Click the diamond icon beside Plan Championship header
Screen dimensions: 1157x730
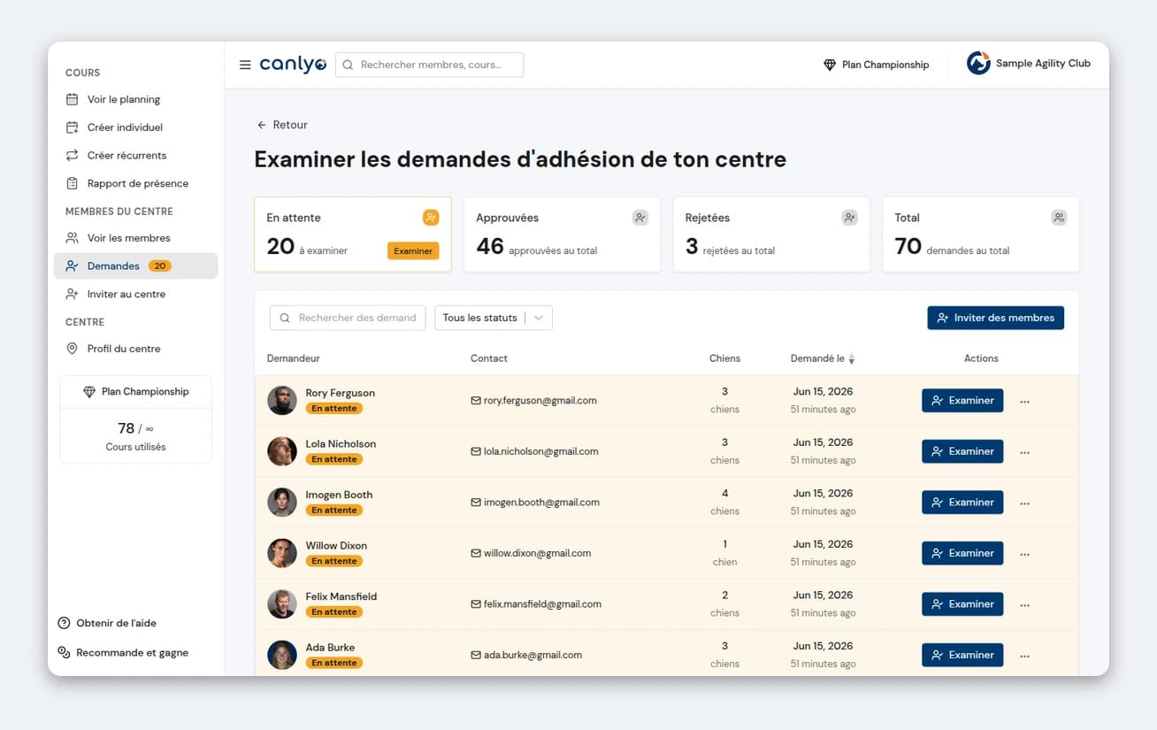tap(830, 65)
